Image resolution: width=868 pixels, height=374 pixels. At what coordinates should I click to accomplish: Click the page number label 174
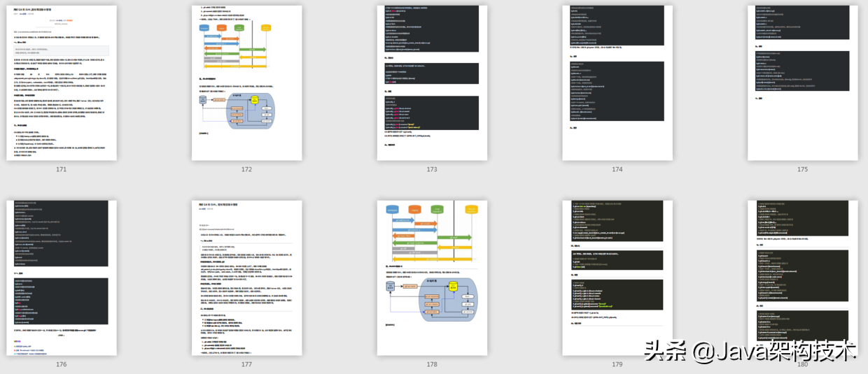point(617,169)
